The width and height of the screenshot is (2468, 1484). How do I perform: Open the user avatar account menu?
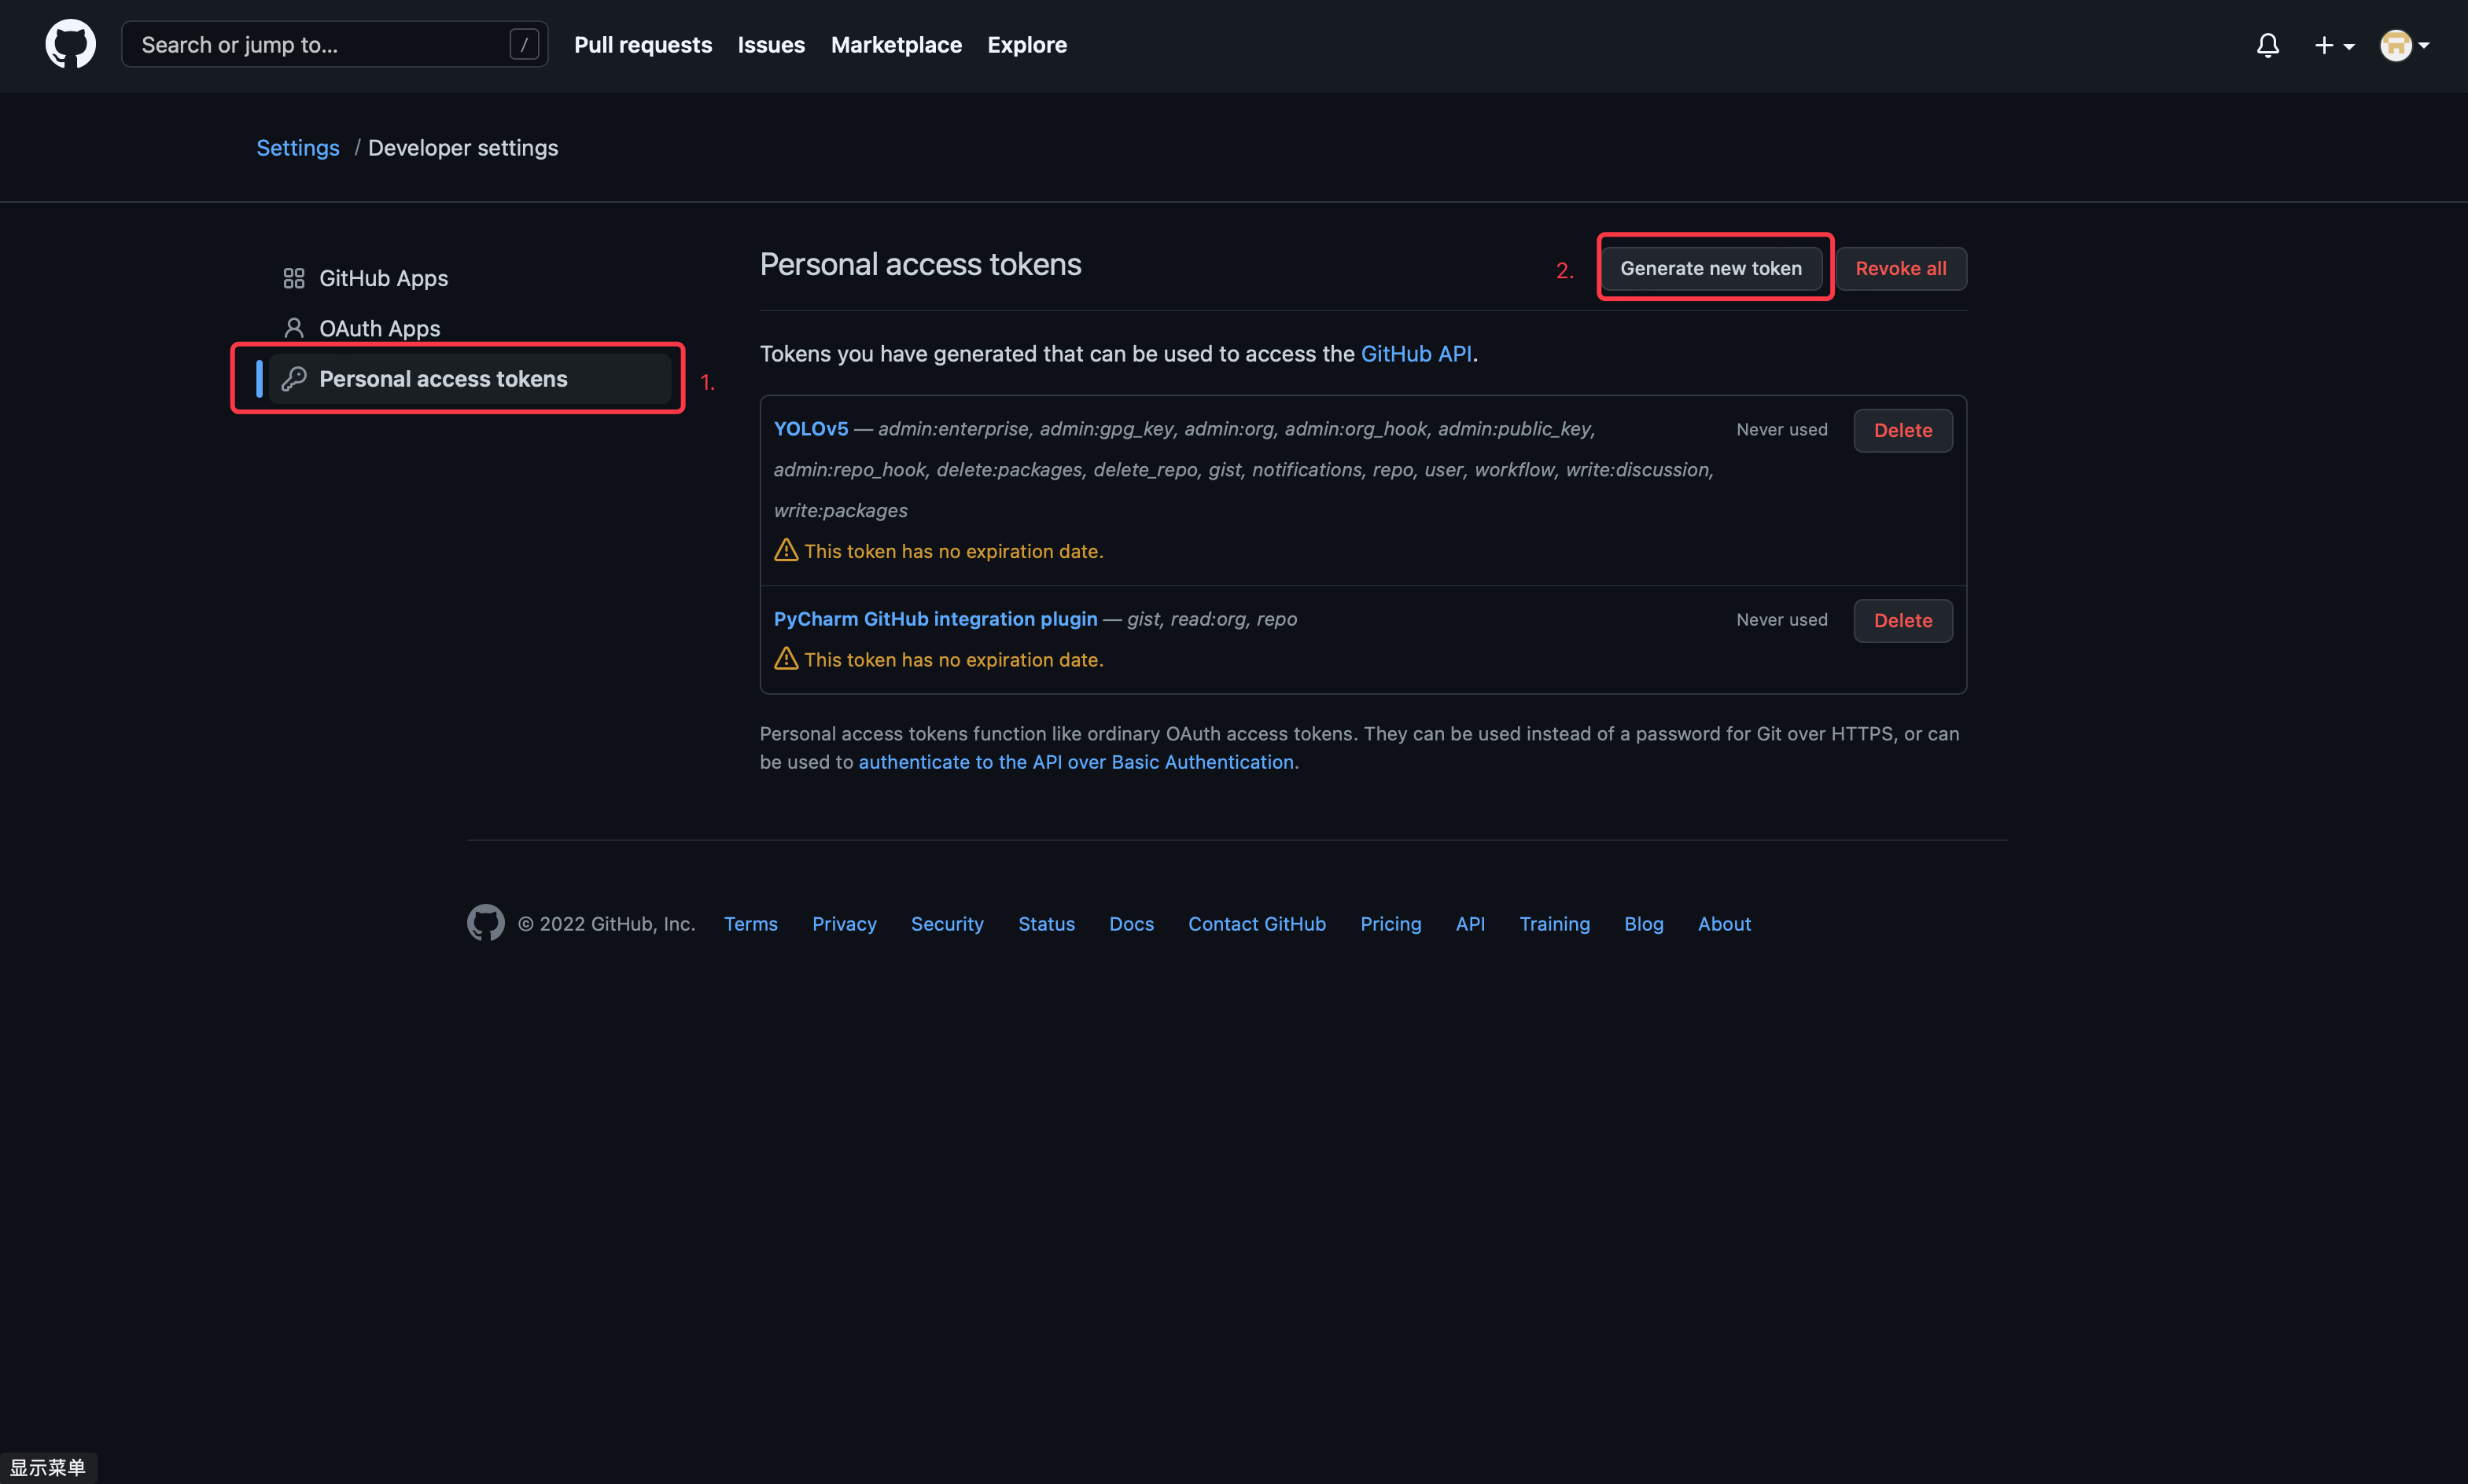click(x=2403, y=45)
